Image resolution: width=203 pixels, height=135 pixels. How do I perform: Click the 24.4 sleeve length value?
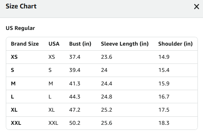(107, 84)
